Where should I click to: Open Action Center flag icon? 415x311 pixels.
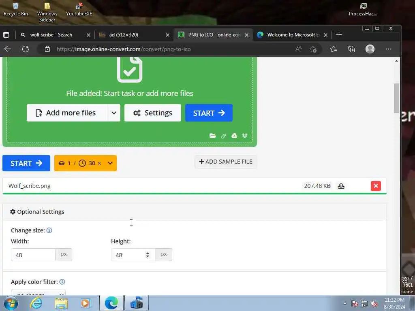coord(354,304)
